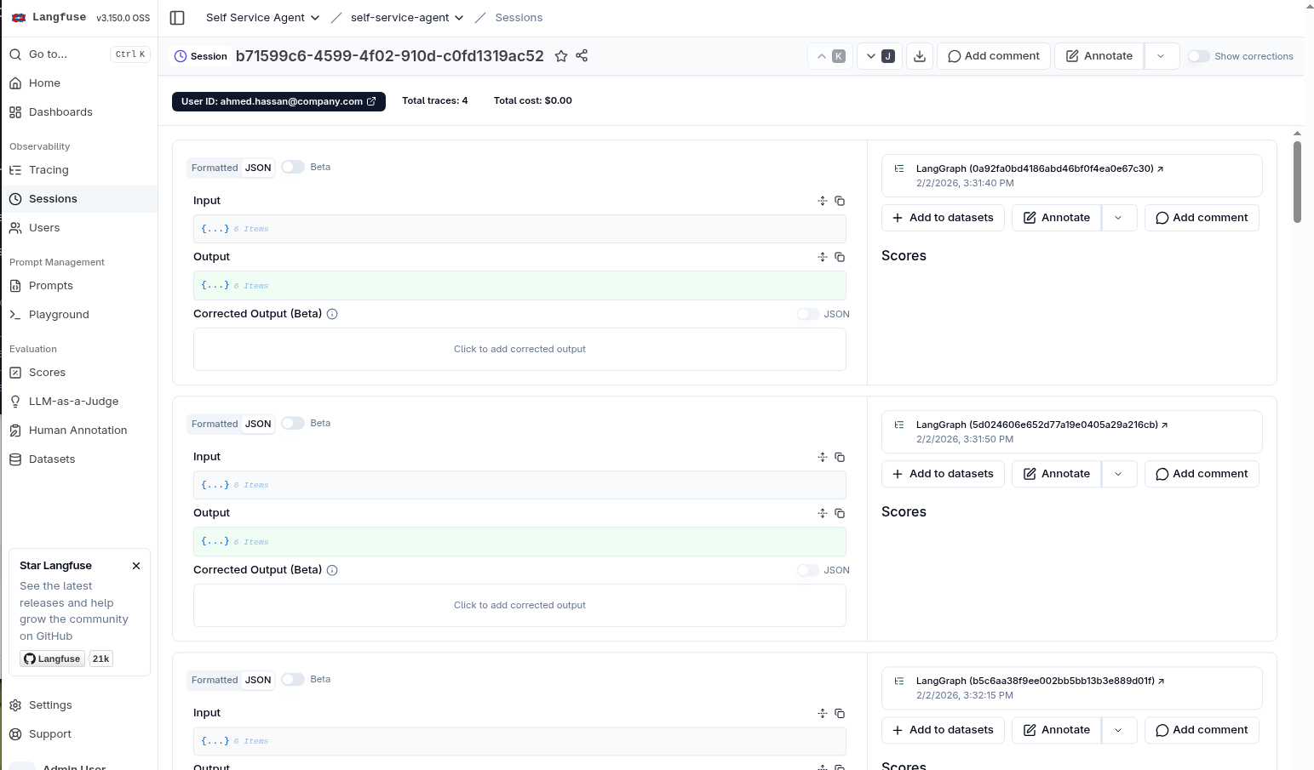Select Formatted tab in second trace
This screenshot has width=1314, height=770.
(x=215, y=424)
